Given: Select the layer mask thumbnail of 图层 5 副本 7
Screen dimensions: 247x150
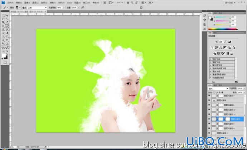Looking at the screenshot, I should pos(221,96).
